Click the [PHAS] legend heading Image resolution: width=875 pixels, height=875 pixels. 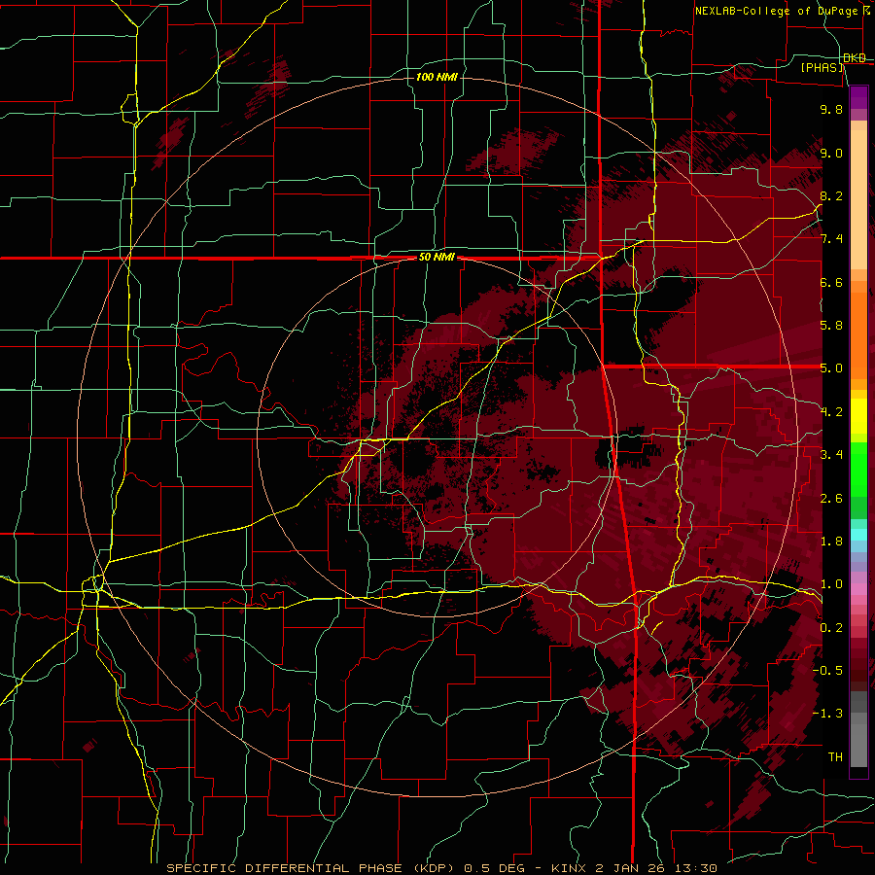click(x=822, y=67)
